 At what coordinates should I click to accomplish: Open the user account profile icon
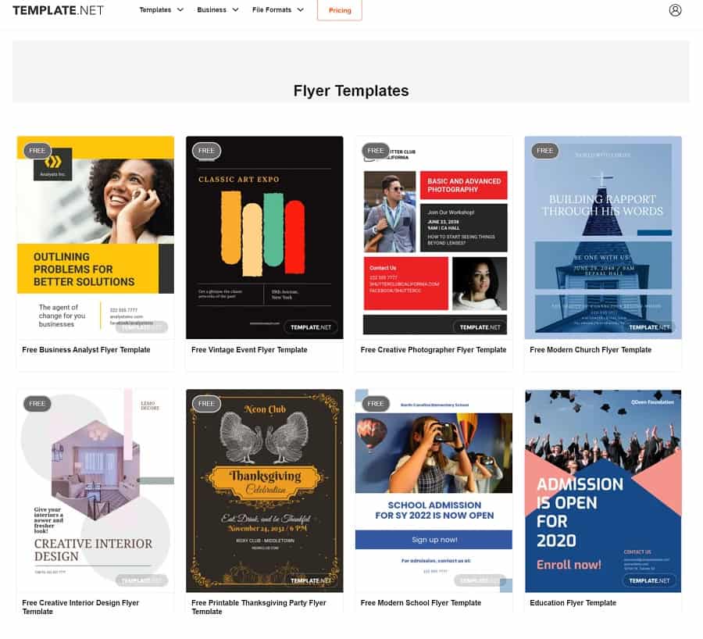click(675, 10)
